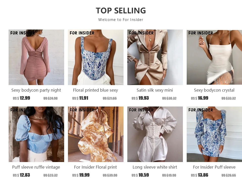Image resolution: width=242 pixels, height=187 pixels.
Task: Open the satin silk blazer dress image
Action: (x=155, y=57)
